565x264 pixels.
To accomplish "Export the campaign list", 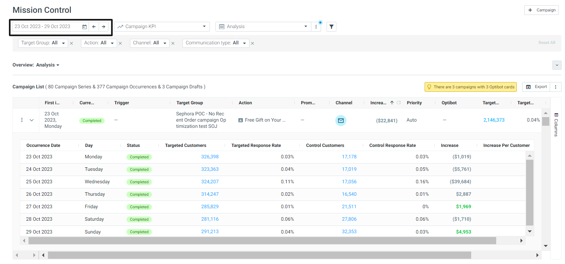I will [536, 87].
